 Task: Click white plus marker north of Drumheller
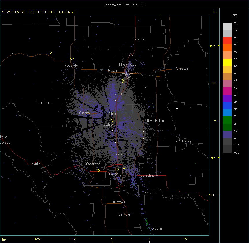pyautogui.click(x=177, y=108)
